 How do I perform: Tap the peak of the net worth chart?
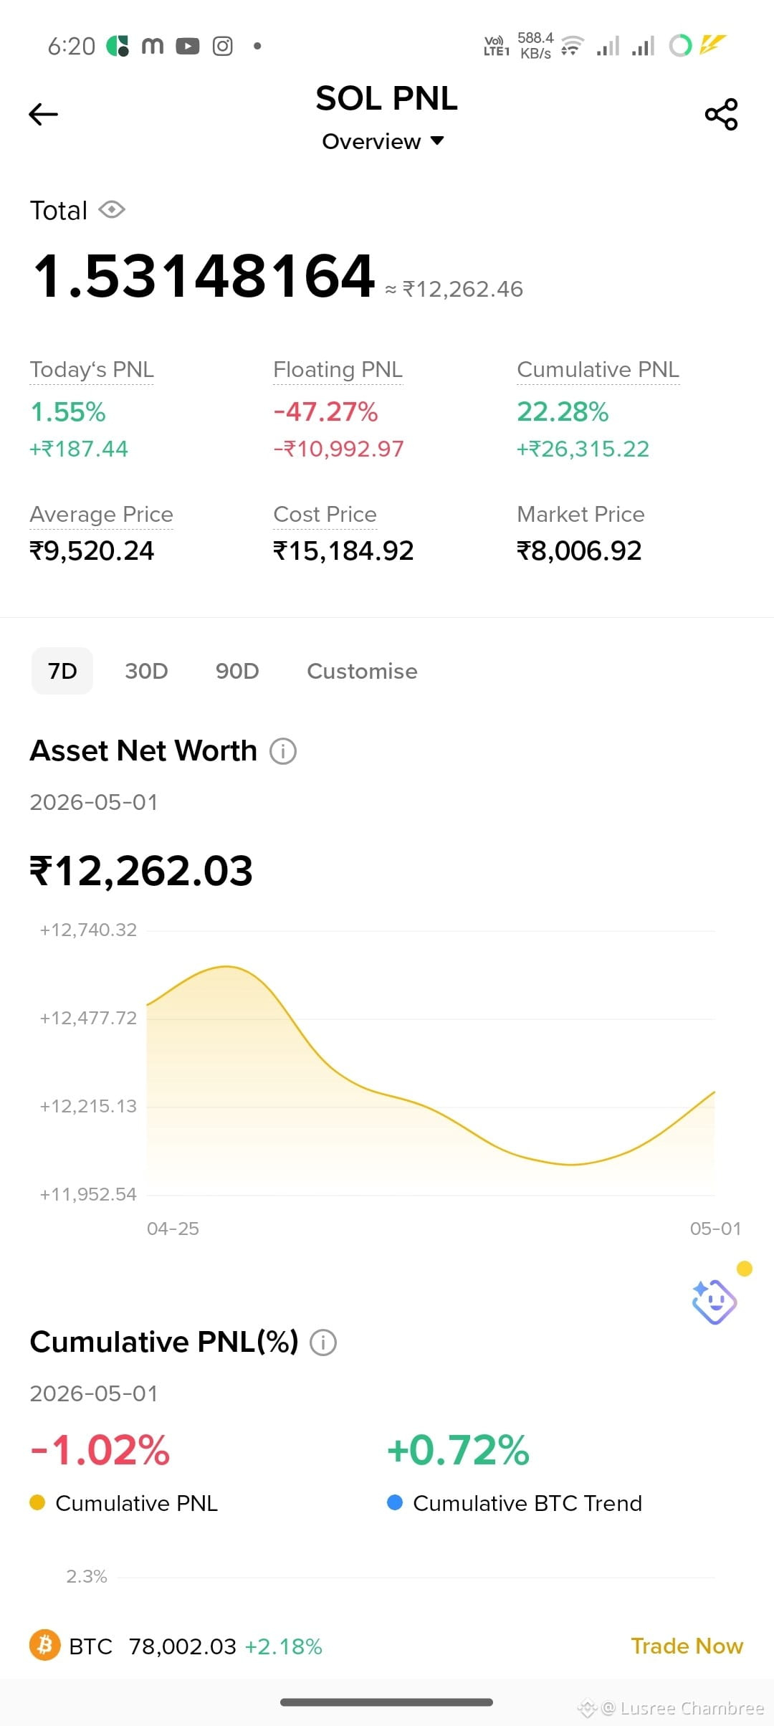(226, 967)
